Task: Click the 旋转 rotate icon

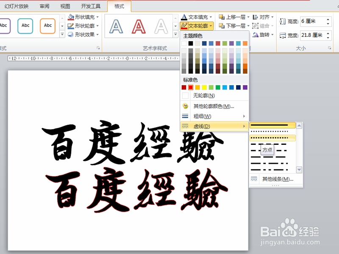Action: point(256,35)
